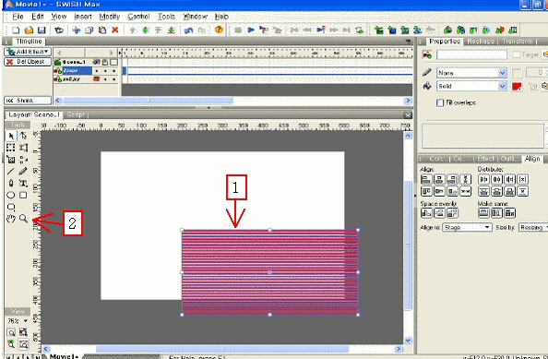
Task: Open the Tools menu
Action: tap(166, 17)
